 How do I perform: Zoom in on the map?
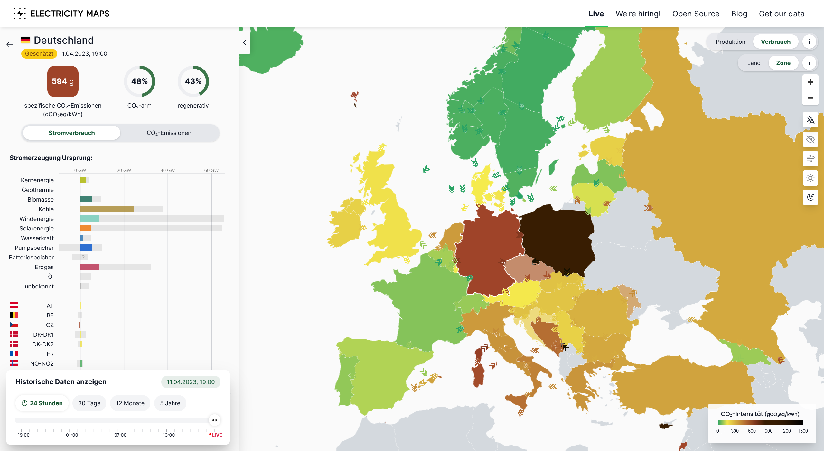click(x=810, y=82)
